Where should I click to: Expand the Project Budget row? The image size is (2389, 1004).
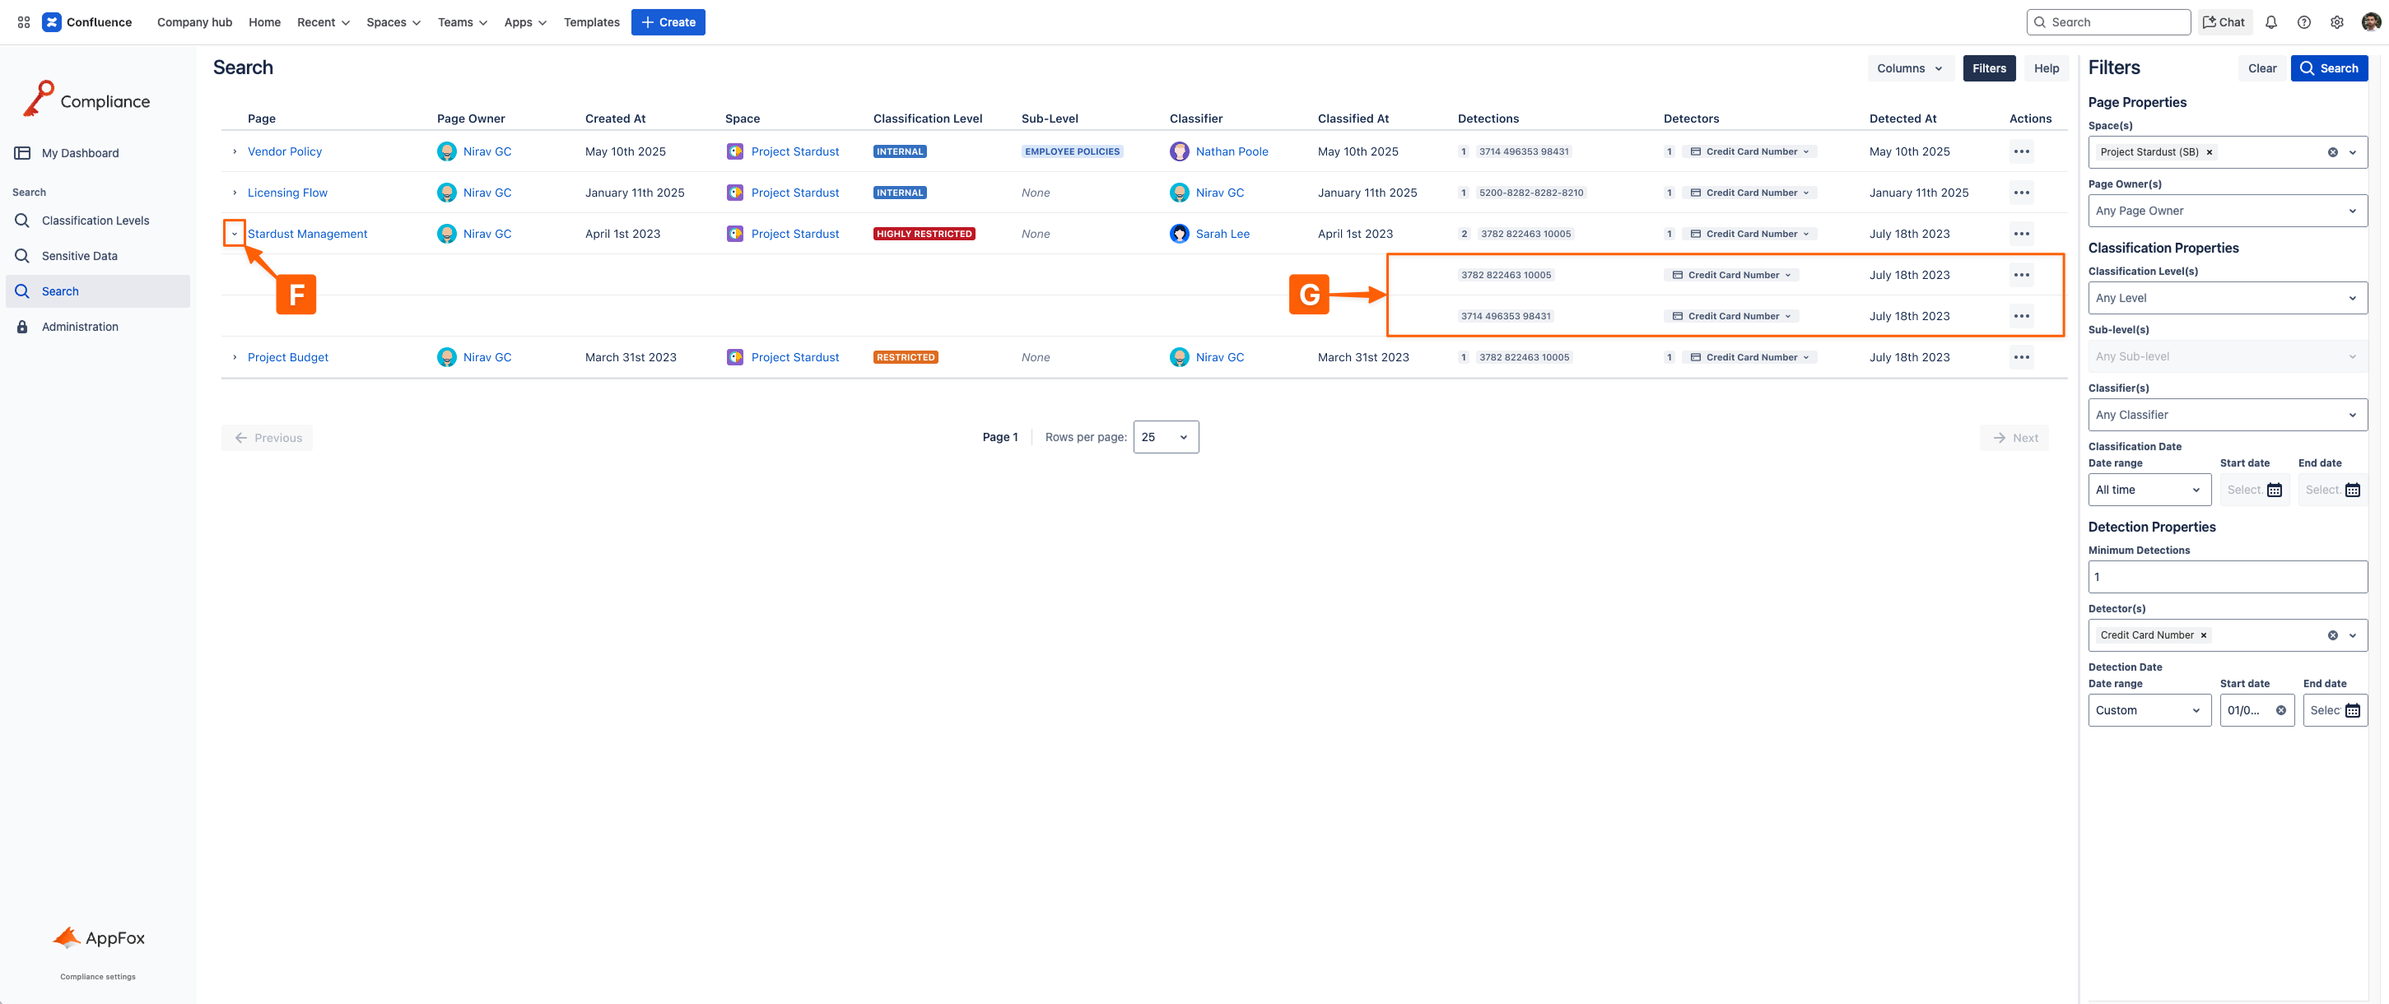pos(235,357)
